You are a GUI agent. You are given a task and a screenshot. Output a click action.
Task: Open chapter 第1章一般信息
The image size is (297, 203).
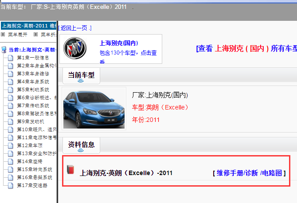point(33,58)
